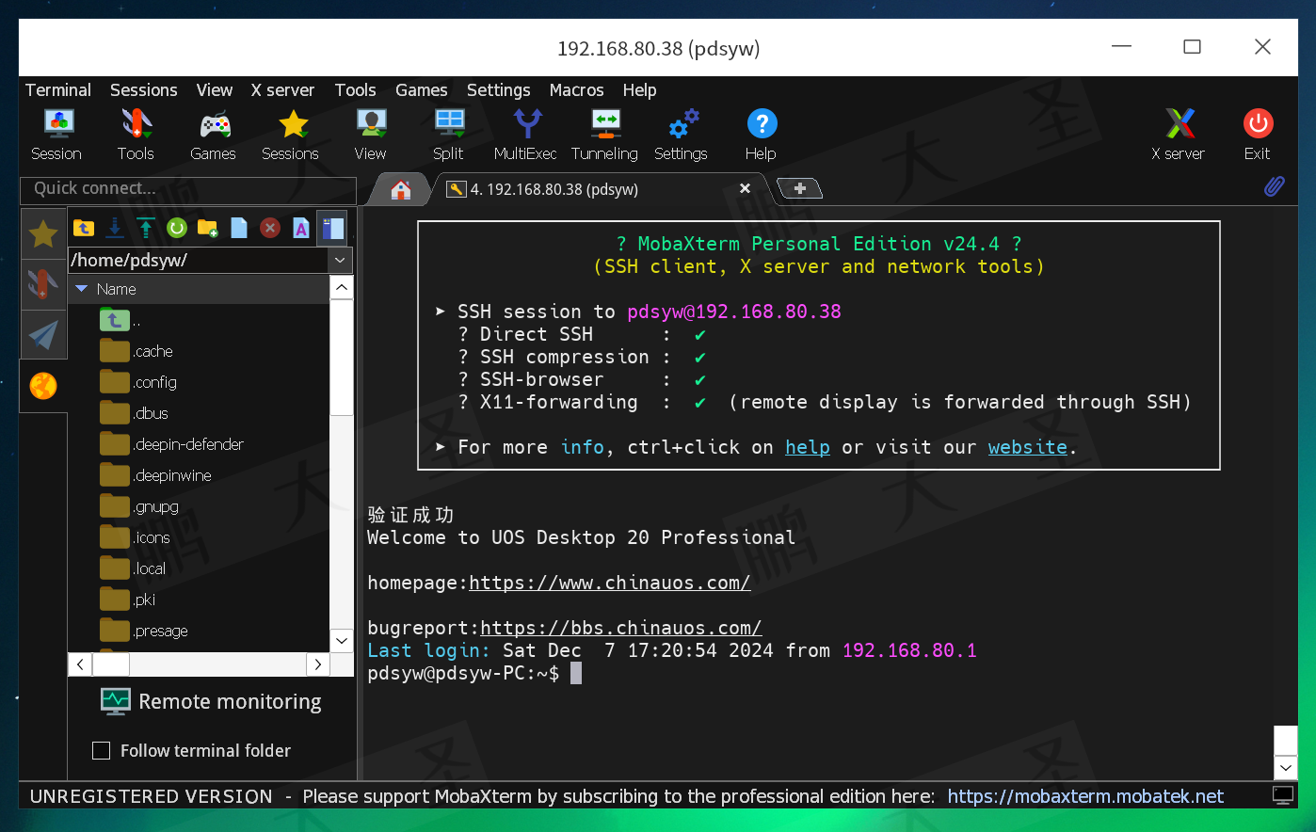Click the home tab icon

click(401, 189)
